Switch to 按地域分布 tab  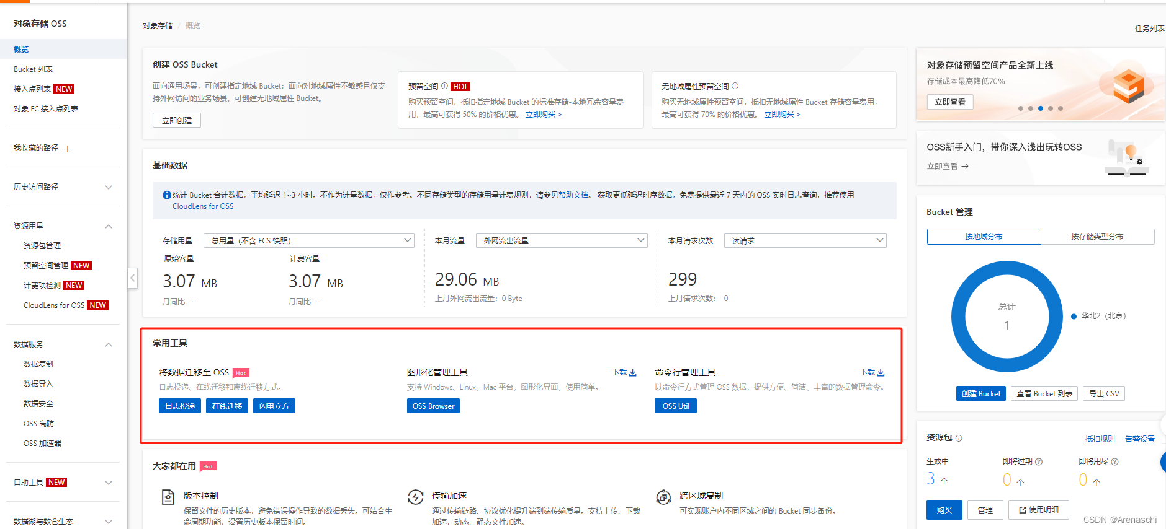tap(984, 237)
